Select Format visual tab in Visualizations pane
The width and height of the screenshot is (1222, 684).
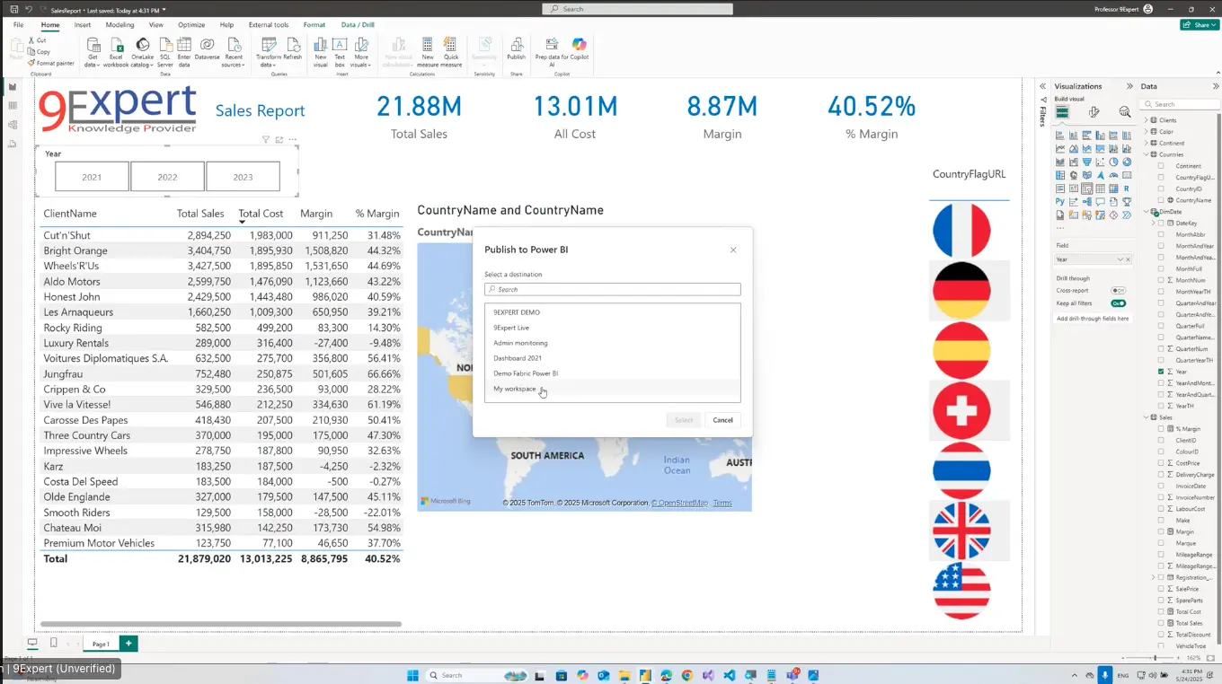[x=1094, y=112]
